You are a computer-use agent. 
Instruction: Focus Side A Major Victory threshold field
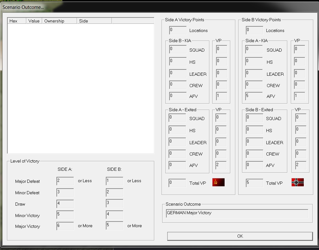tap(65, 226)
